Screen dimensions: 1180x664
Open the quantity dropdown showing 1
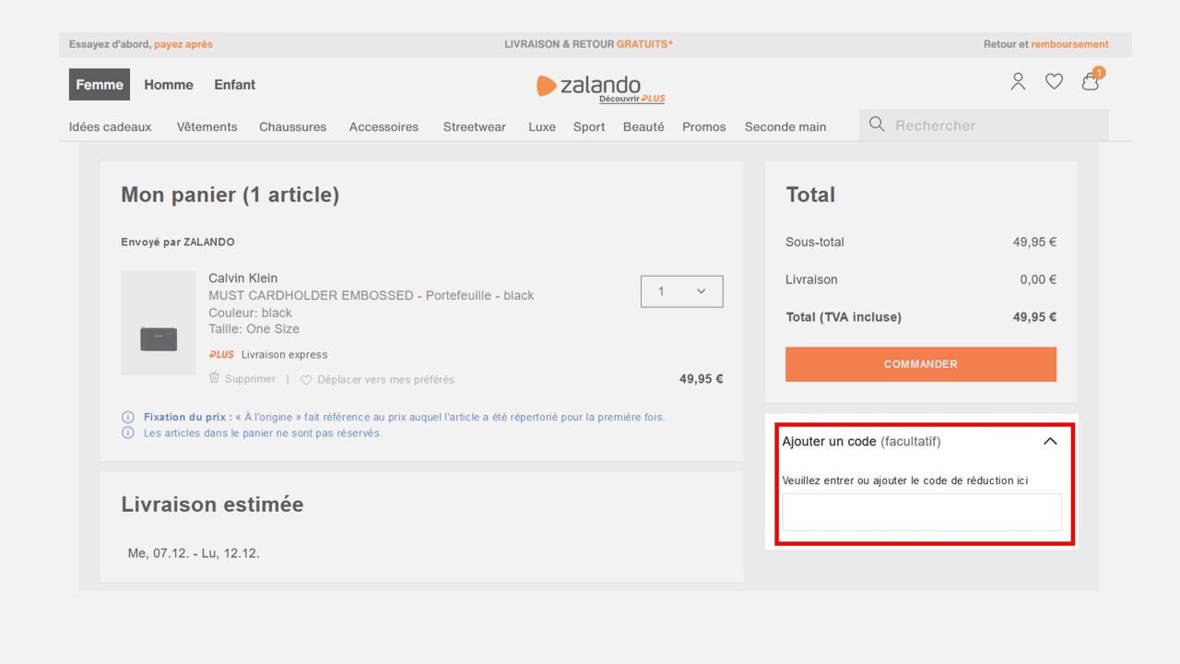pyautogui.click(x=682, y=291)
